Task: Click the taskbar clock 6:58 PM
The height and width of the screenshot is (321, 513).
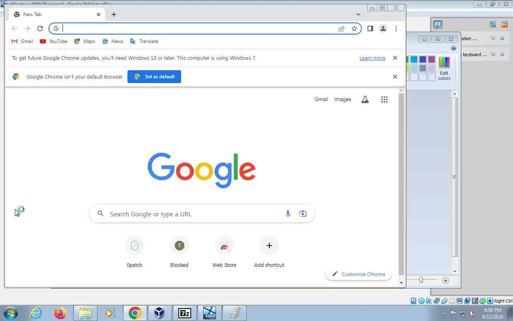Action: (x=493, y=310)
